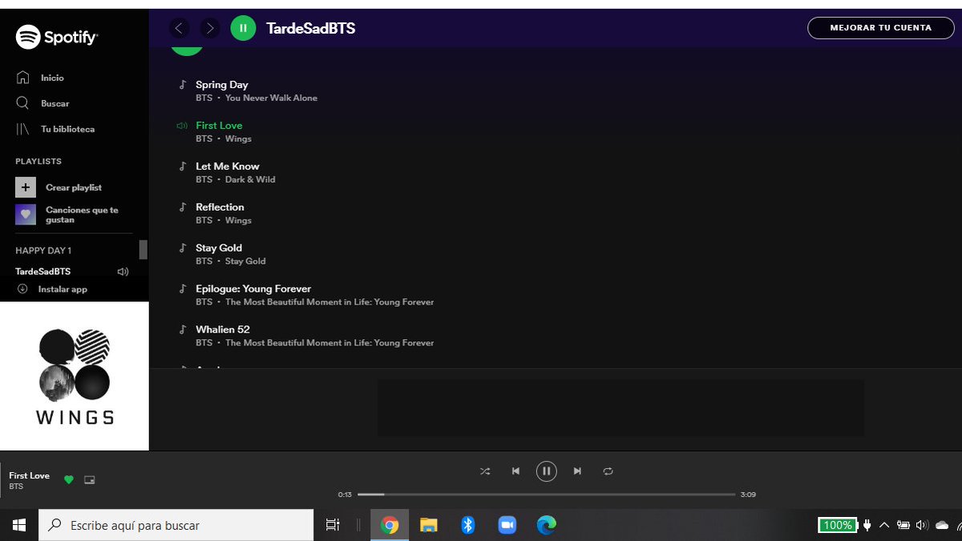This screenshot has height=541, width=962.
Task: Click the Windows taskbar search box
Action: (x=176, y=525)
